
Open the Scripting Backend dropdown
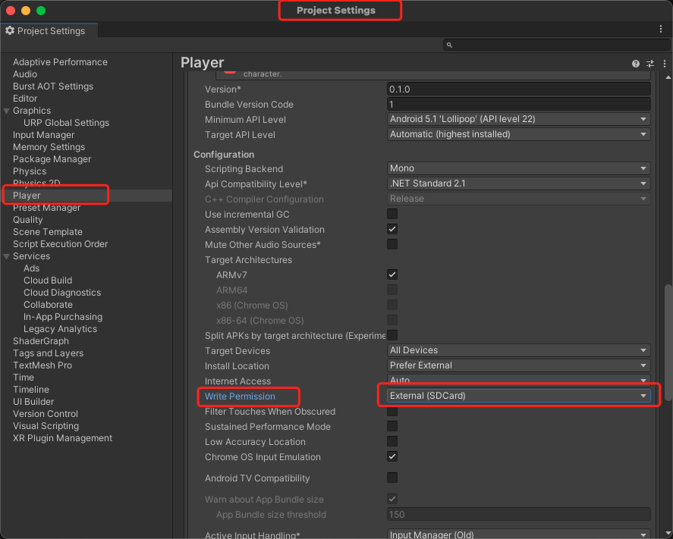(518, 168)
